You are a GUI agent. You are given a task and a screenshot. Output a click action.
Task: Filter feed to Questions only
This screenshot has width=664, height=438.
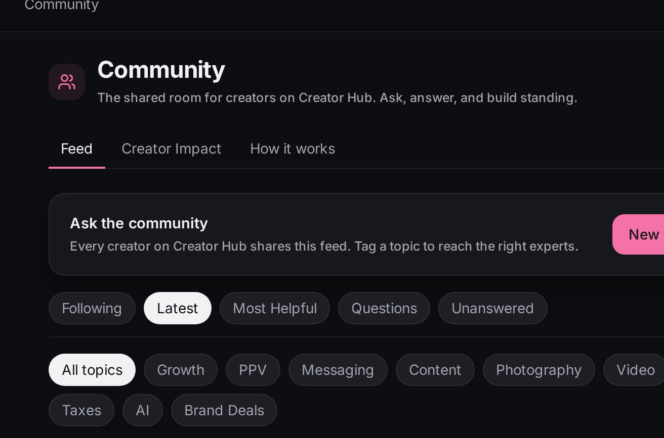click(x=384, y=308)
